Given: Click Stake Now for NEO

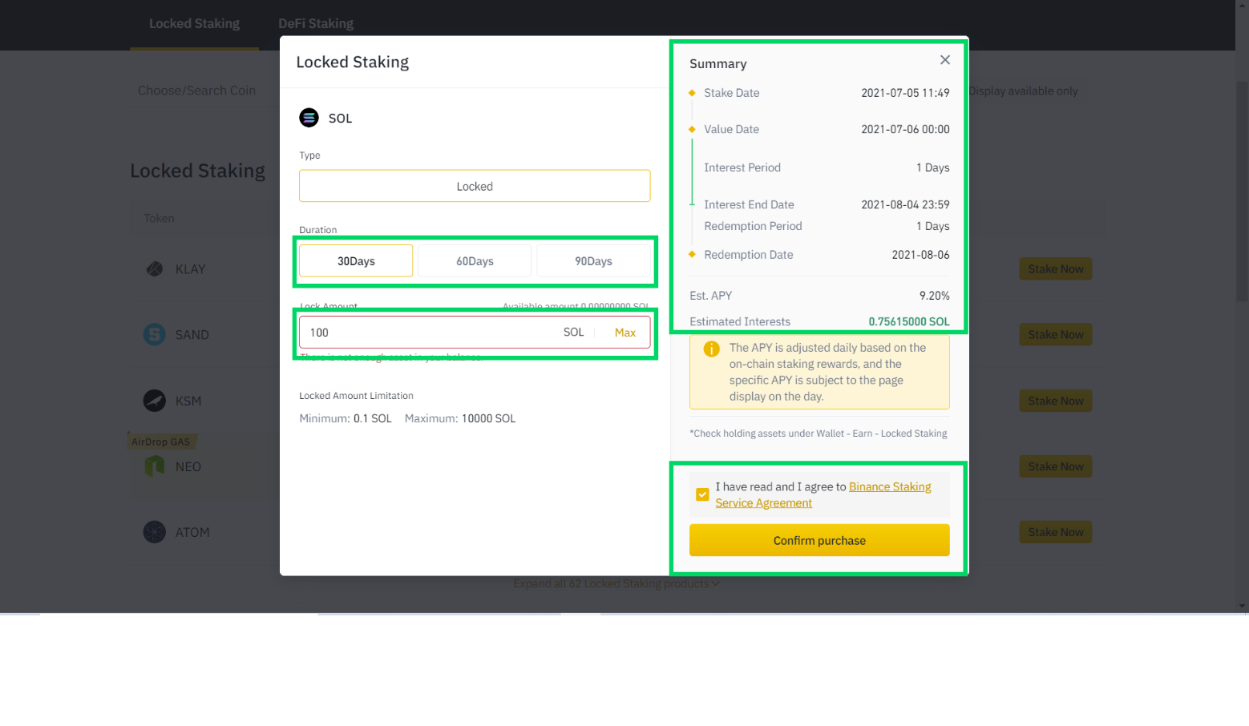Looking at the screenshot, I should click(1056, 466).
